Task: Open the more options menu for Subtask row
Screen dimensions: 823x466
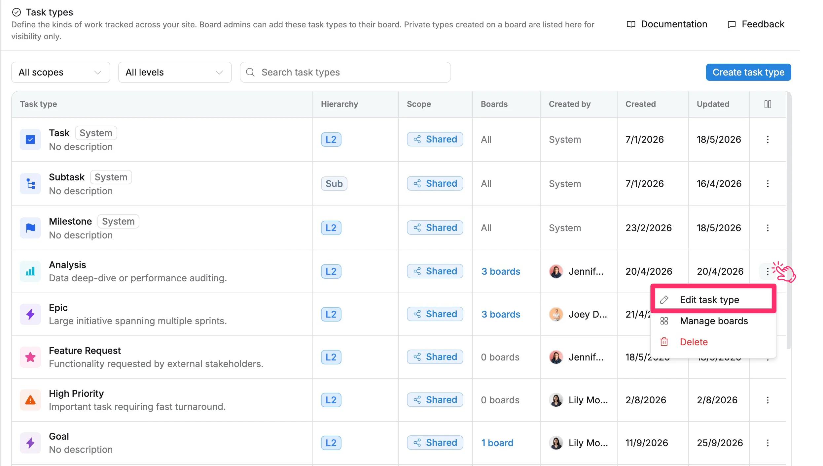Action: click(x=768, y=184)
